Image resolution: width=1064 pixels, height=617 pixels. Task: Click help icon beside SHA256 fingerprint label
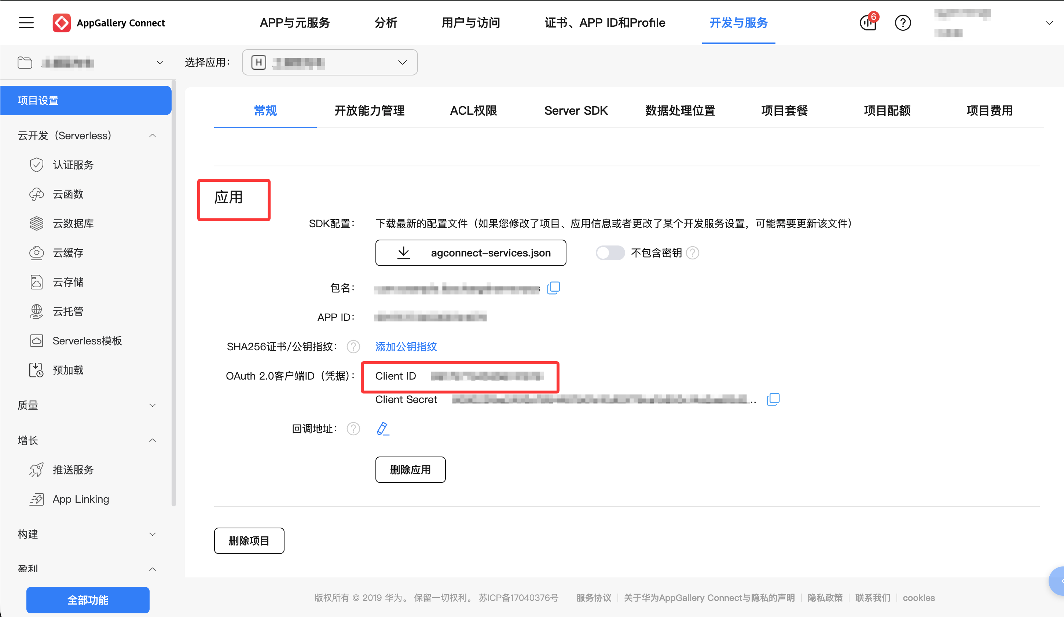coord(353,347)
